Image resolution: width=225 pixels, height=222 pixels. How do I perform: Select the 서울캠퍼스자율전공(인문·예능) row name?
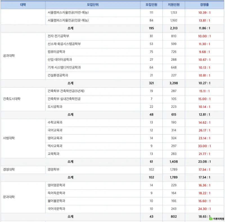click(x=68, y=20)
